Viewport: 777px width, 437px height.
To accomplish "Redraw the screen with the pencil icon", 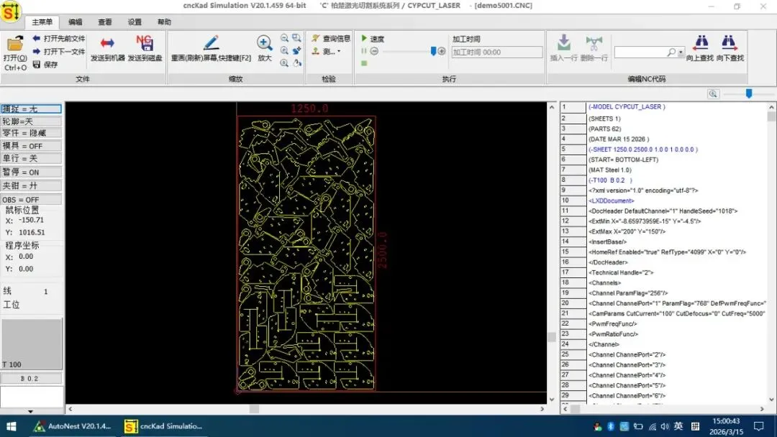I will pyautogui.click(x=211, y=42).
